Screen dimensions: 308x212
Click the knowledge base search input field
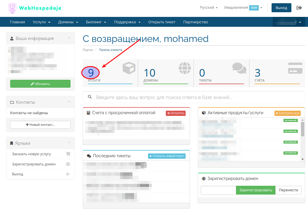(194, 97)
